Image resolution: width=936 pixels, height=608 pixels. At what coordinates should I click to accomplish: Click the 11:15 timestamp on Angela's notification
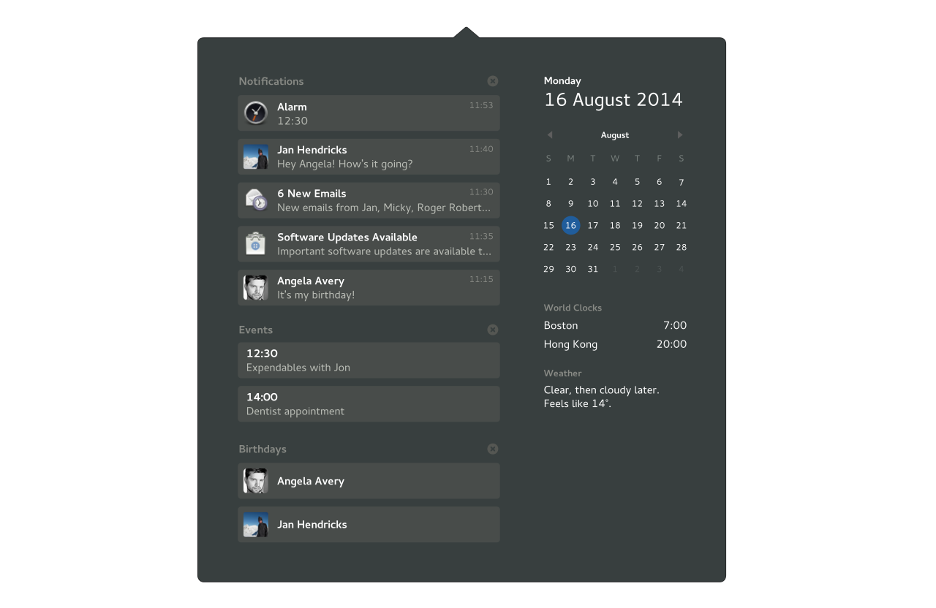click(x=481, y=279)
